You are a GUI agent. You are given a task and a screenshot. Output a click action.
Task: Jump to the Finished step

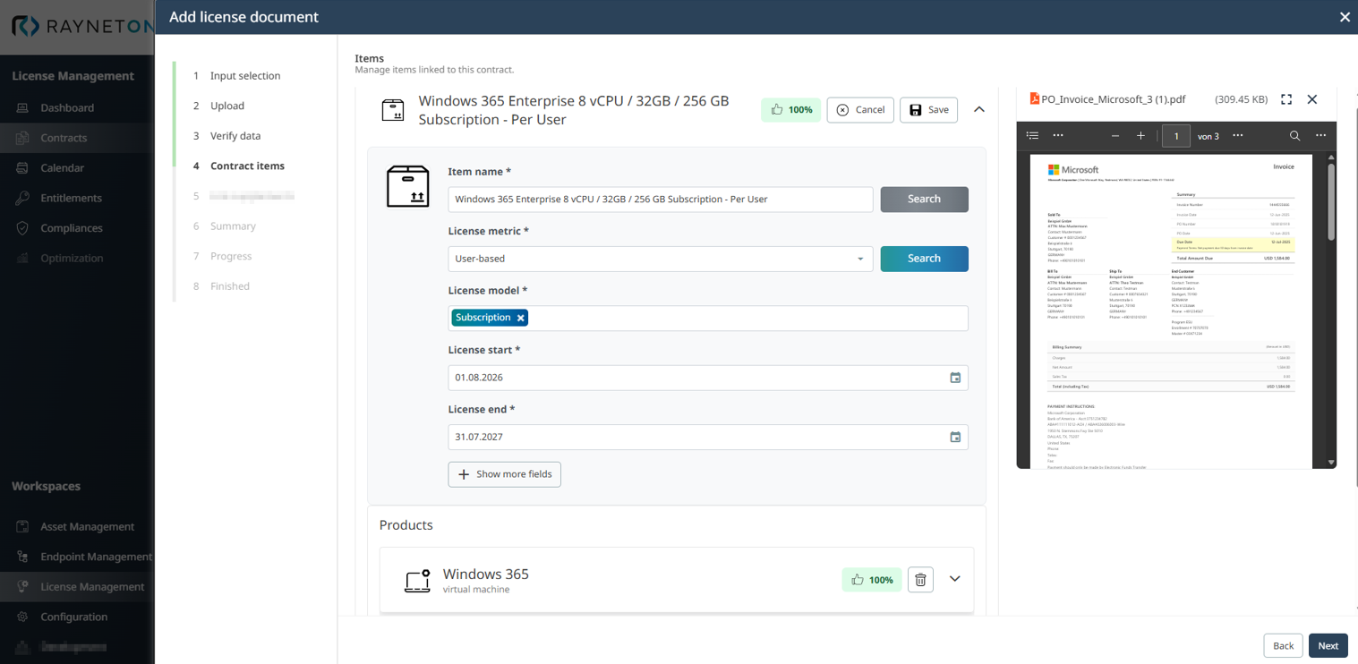[230, 286]
